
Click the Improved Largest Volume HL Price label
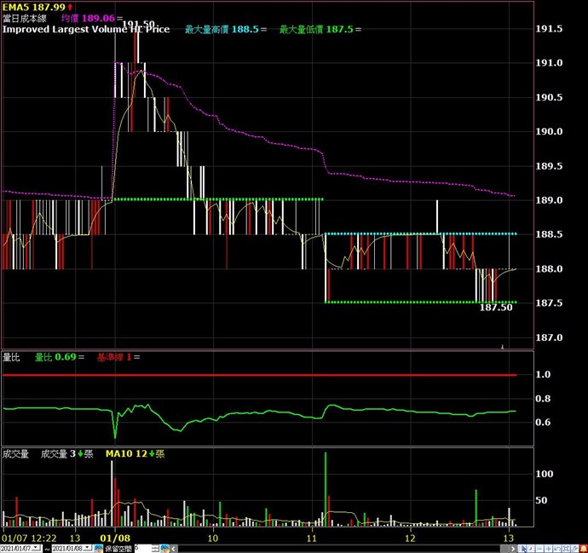click(85, 29)
